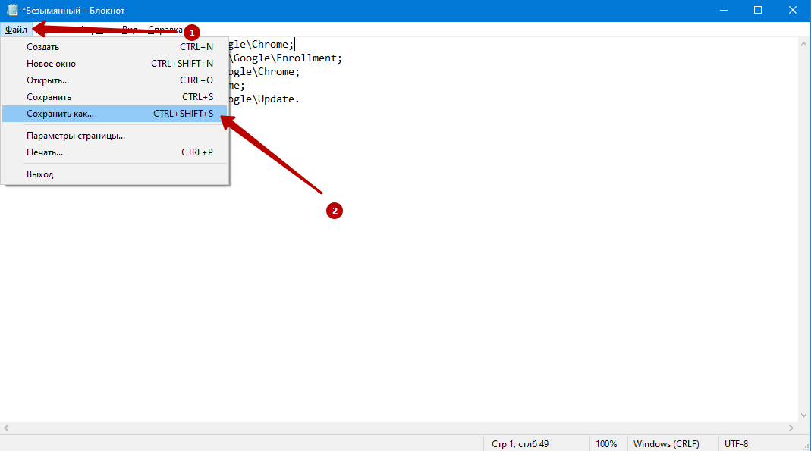Choose Новое окно menu entry
Viewport: 811px width, 451px height.
[x=51, y=64]
